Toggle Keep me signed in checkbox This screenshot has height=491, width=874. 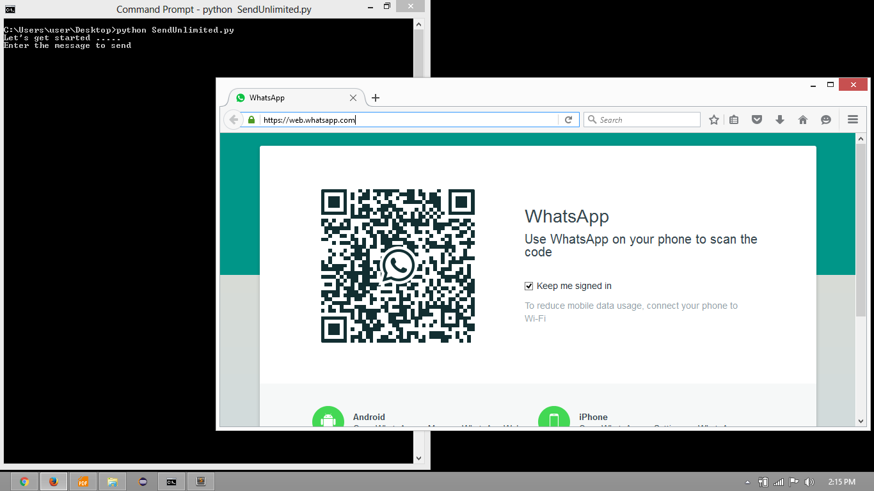[529, 286]
